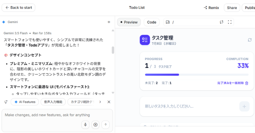This screenshot has height=133, width=255.
Task: Click the palette emoji before デザインコンセプト
Action: [x=6, y=55]
